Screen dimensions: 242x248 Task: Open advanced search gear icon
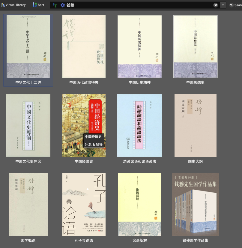click(63, 5)
